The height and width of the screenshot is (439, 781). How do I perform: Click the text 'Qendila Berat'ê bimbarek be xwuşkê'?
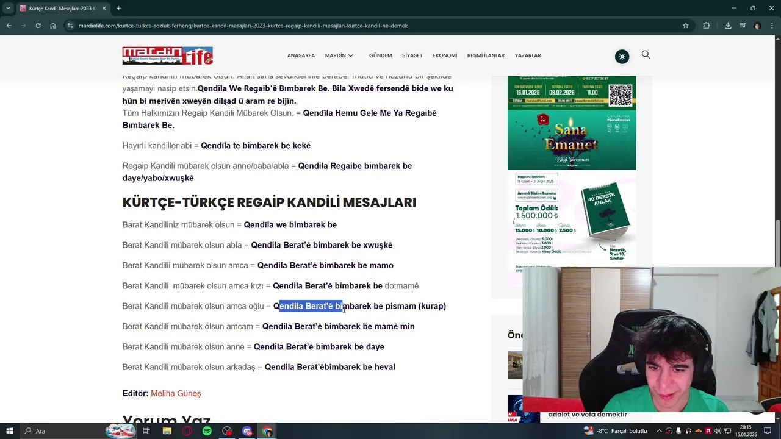[x=322, y=245]
